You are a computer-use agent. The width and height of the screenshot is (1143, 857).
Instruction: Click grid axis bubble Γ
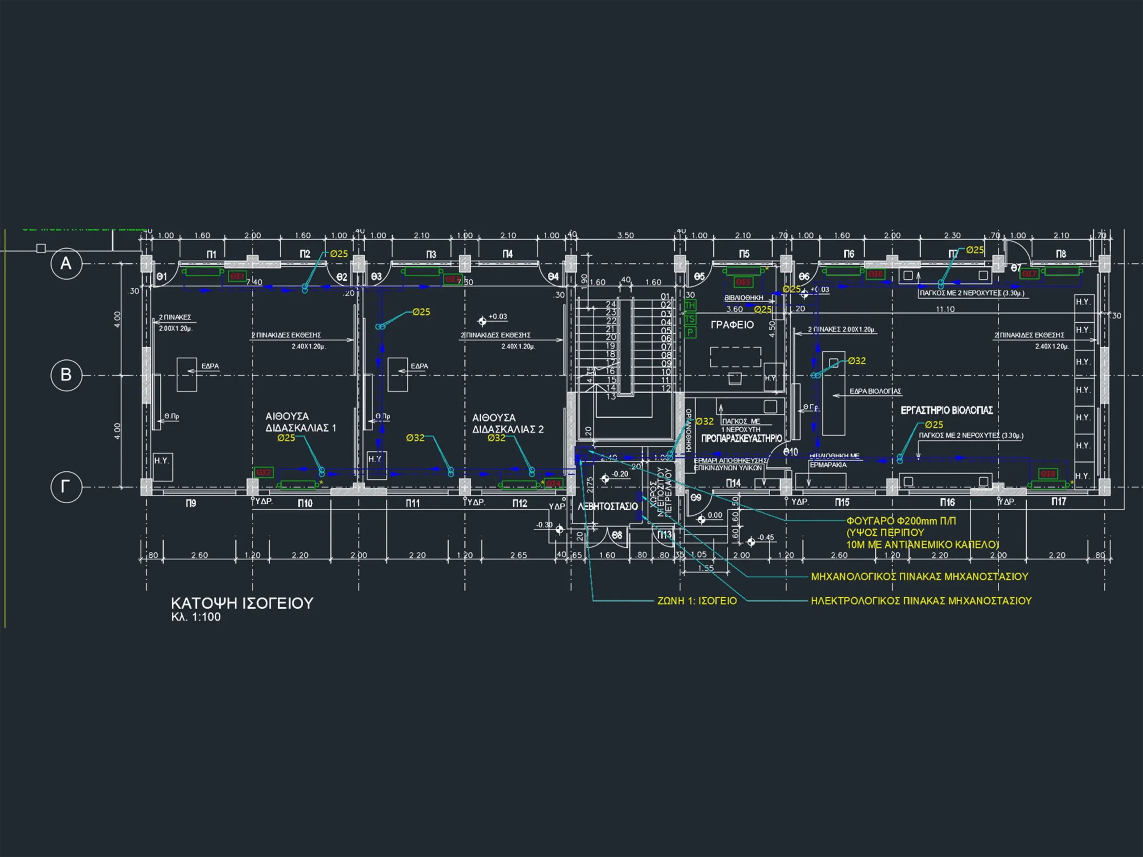(x=66, y=487)
